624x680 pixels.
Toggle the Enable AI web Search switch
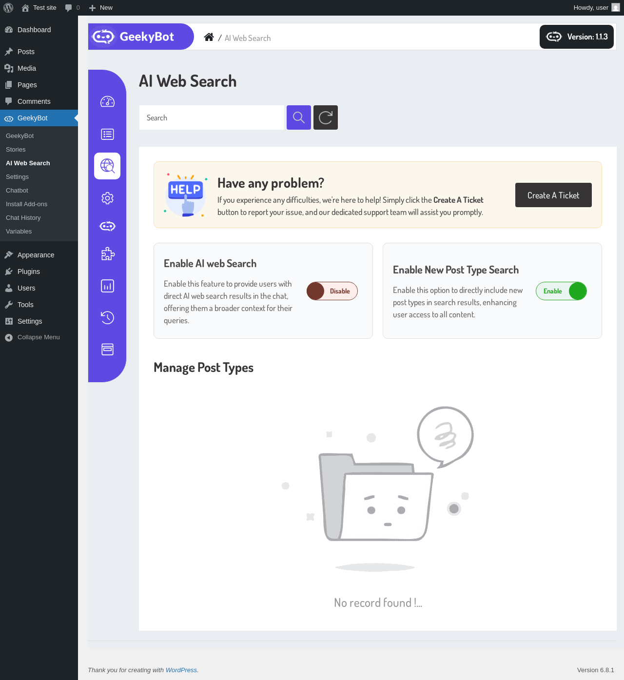tap(332, 291)
